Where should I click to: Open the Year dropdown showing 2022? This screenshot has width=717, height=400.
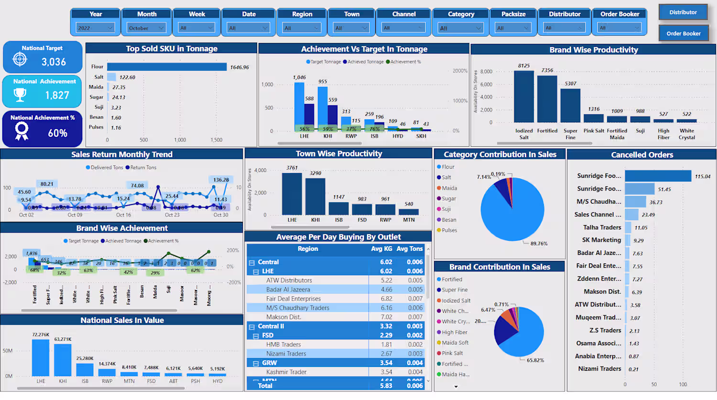point(96,28)
